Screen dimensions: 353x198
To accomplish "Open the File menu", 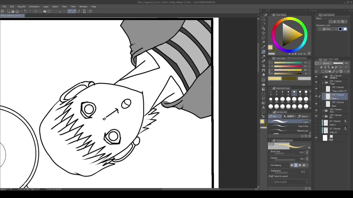I will (x=4, y=7).
